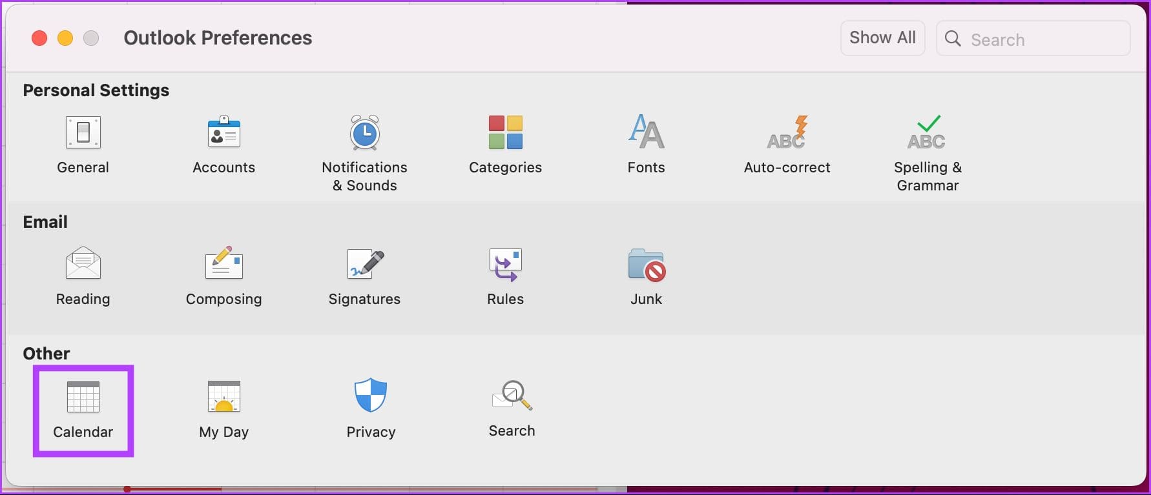Open Calendar preferences
The height and width of the screenshot is (495, 1151).
(83, 410)
